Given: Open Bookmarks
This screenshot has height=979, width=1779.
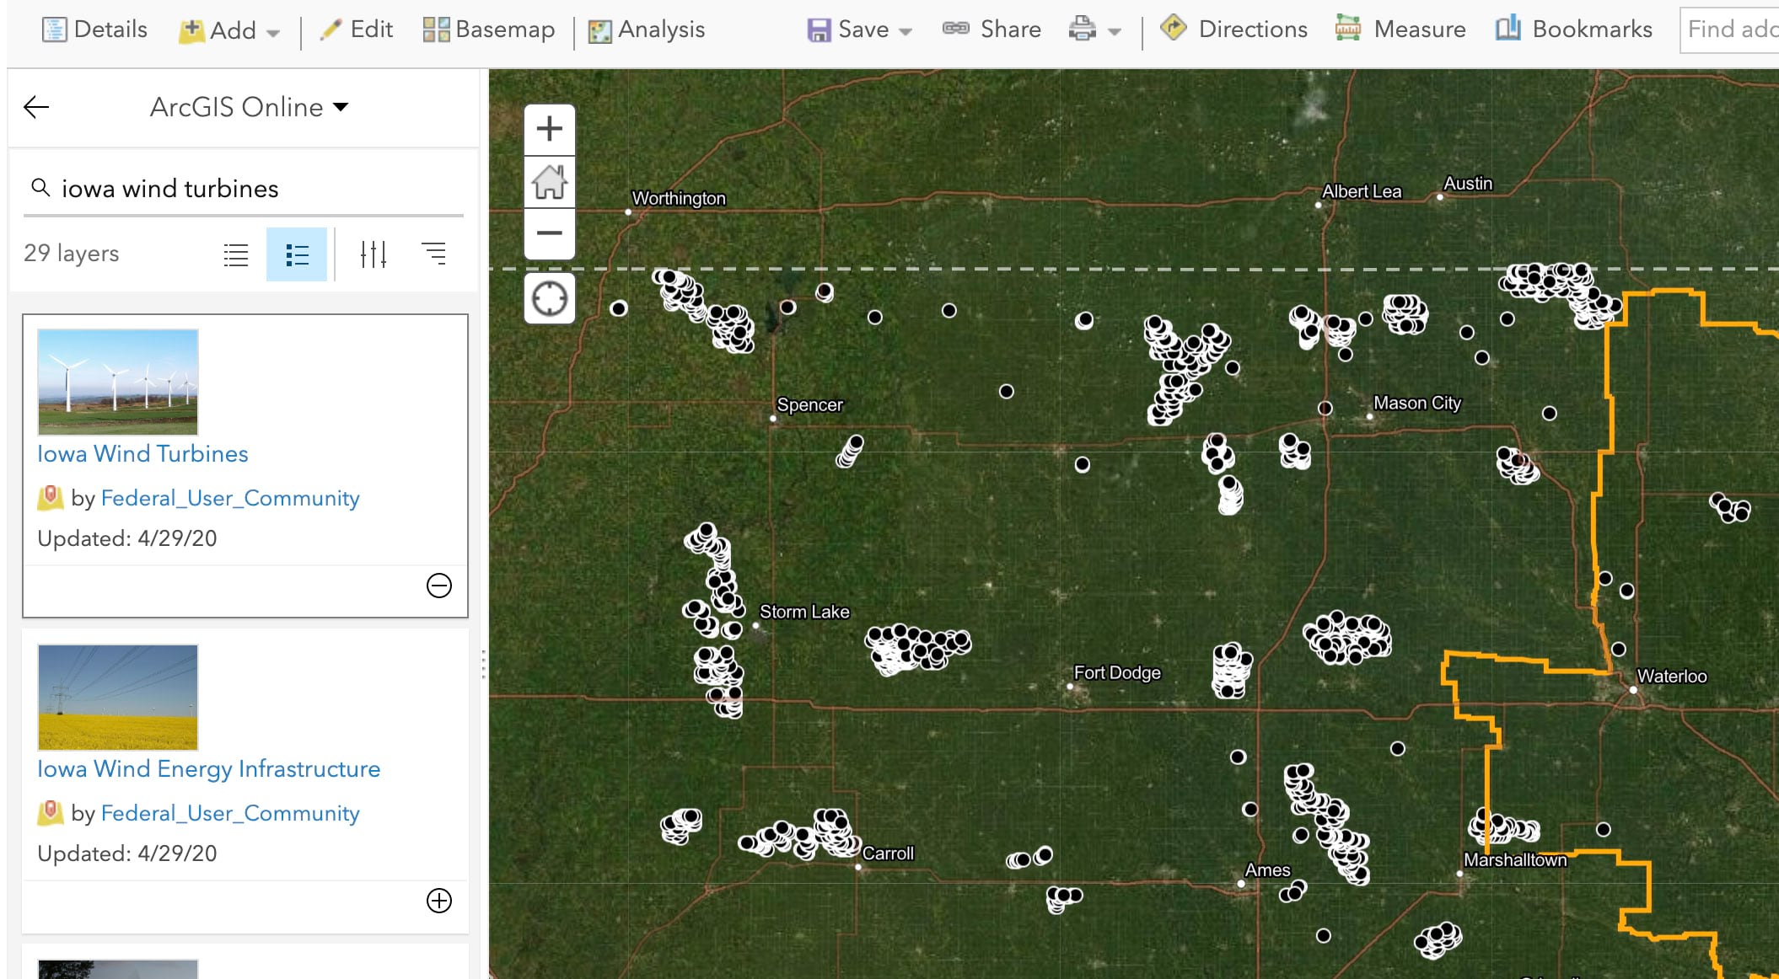Looking at the screenshot, I should (x=1573, y=29).
